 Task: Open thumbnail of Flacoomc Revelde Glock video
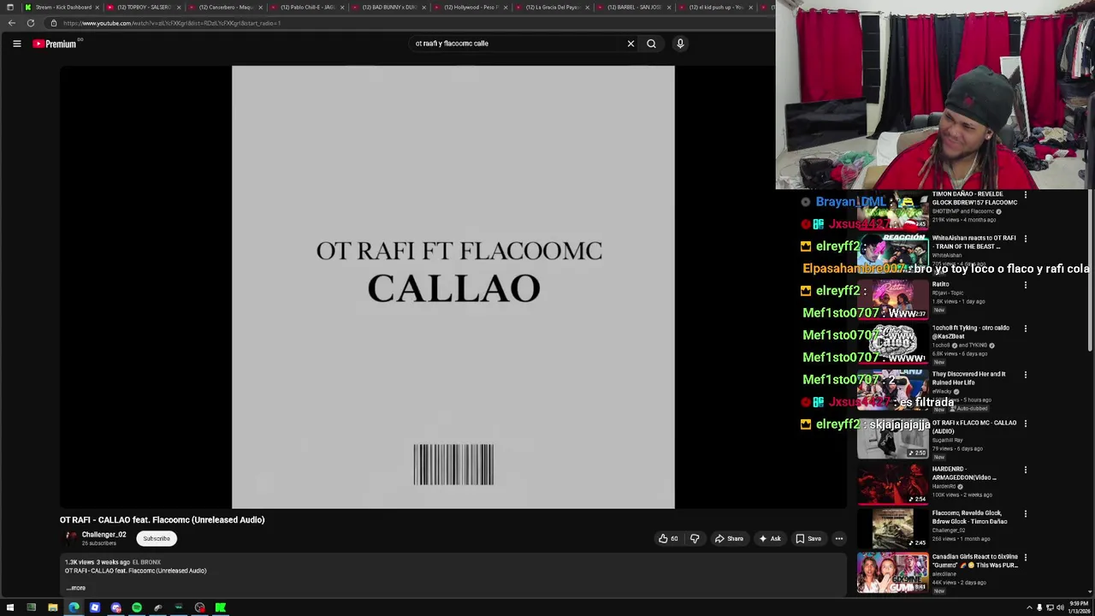click(892, 528)
